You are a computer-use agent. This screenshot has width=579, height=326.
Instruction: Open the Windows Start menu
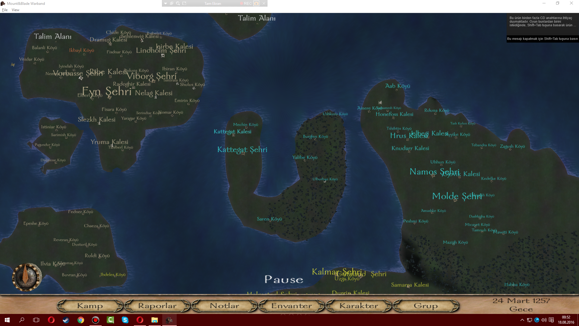(7, 320)
